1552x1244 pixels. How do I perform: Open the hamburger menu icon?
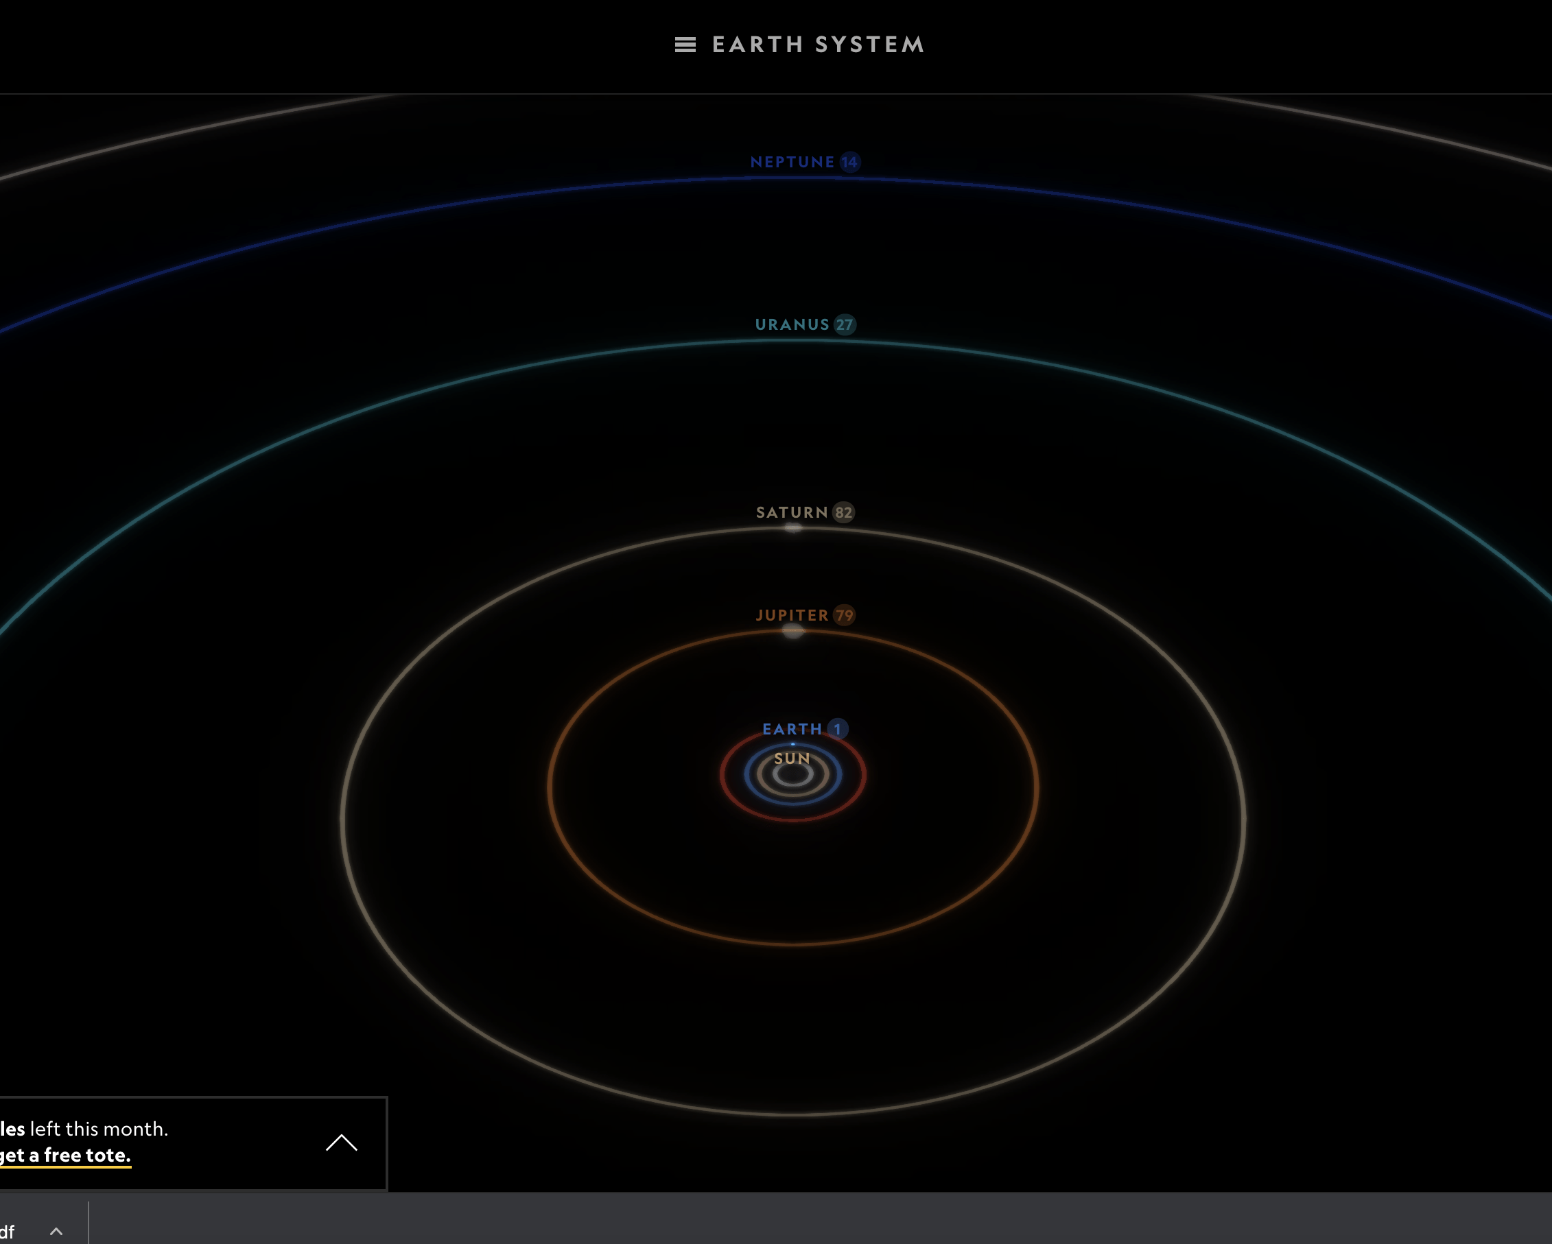[685, 45]
